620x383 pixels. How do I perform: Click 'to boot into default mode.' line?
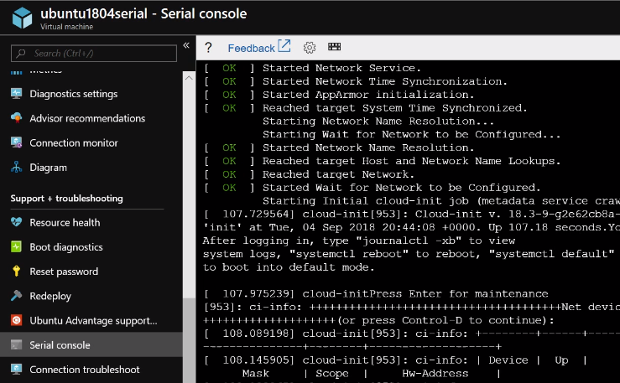[289, 267]
